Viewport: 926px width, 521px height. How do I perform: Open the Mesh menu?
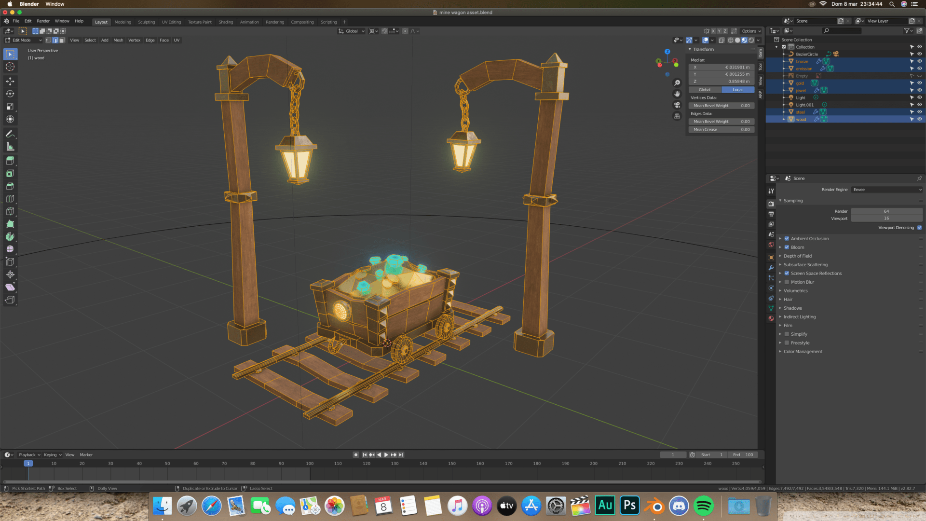click(x=118, y=40)
